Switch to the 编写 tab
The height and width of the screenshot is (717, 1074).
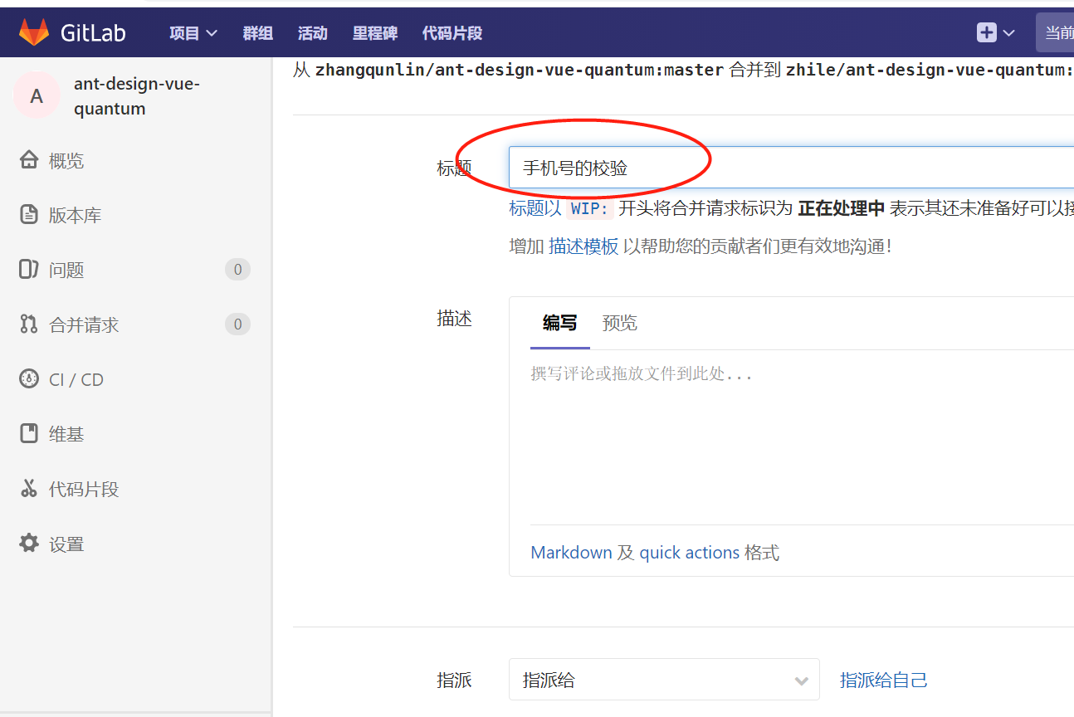click(559, 323)
